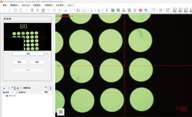This screenshot has height=117, width=192.
Task: Select the first radio button under play controls
Action: (4, 92)
